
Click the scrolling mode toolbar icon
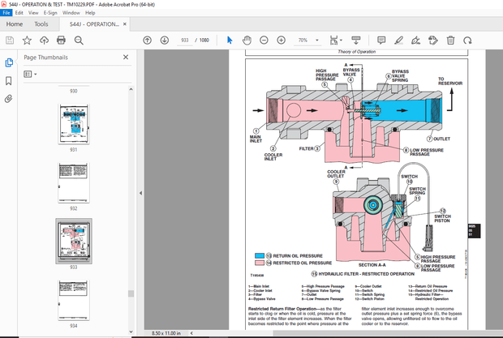(356, 40)
